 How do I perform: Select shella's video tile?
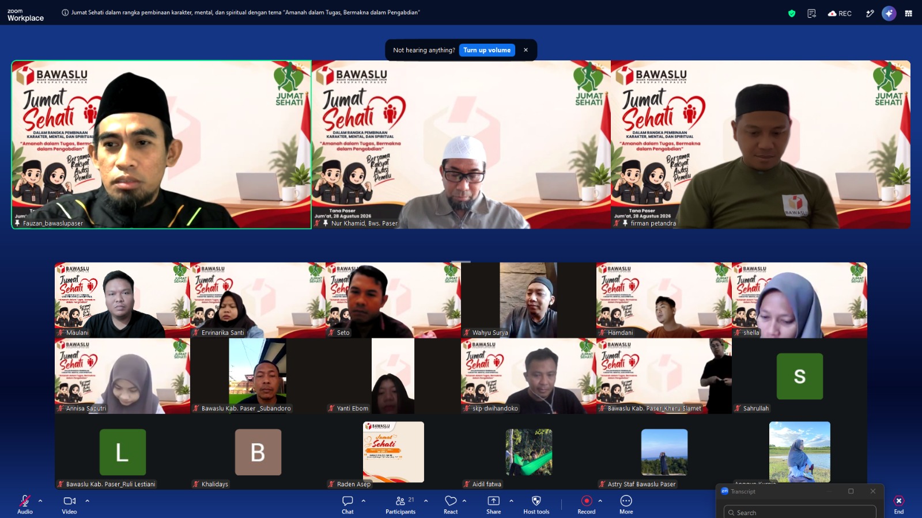tap(799, 300)
